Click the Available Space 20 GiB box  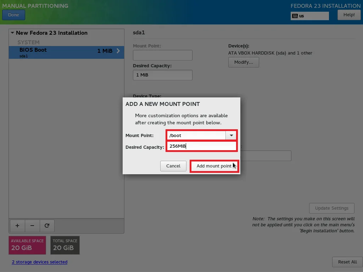coord(27,245)
